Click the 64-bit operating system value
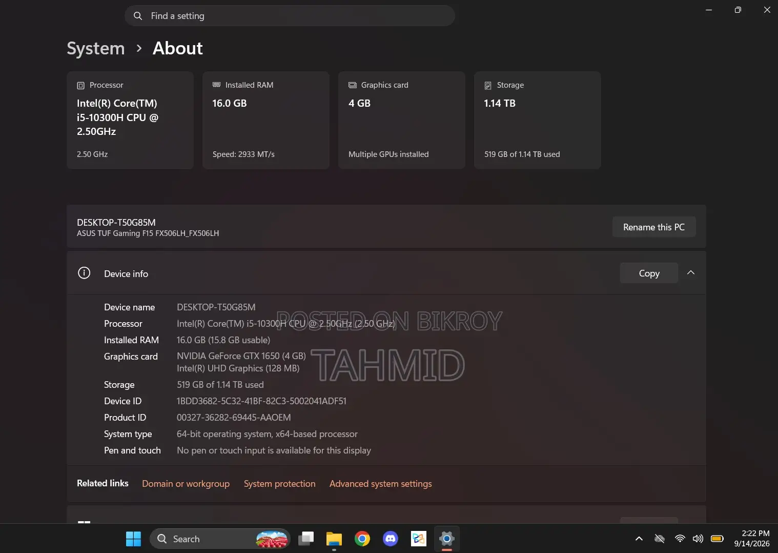This screenshot has width=778, height=553. pos(267,434)
